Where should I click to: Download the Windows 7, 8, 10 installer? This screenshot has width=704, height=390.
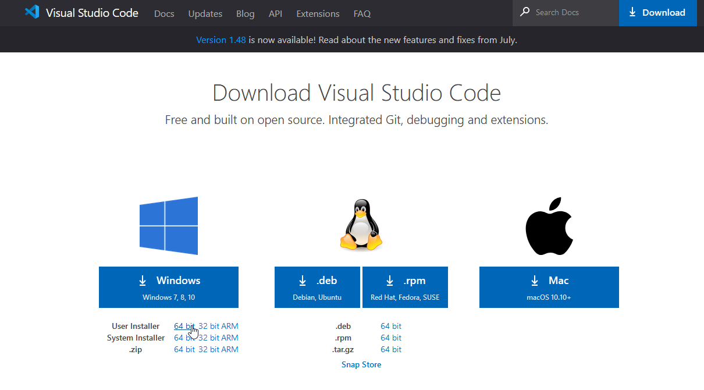click(x=169, y=287)
